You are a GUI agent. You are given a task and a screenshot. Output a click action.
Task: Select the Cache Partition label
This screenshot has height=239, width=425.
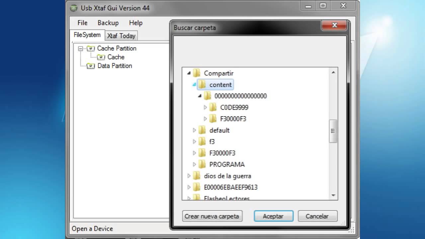point(117,48)
